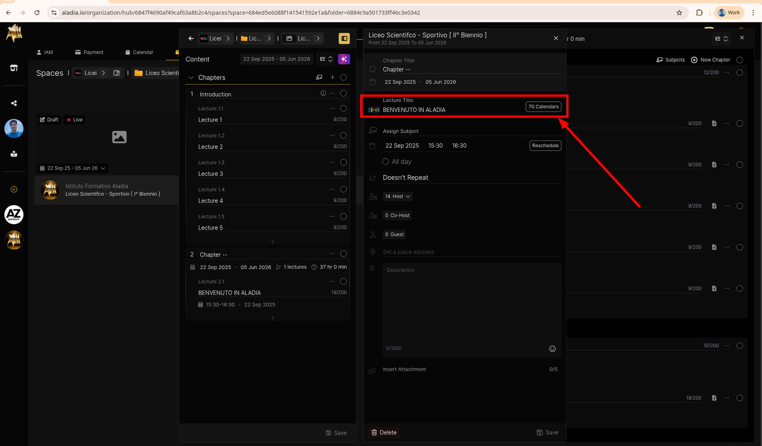This screenshot has width=762, height=446.
Task: Select the Chapter -- row circle
Action: [x=343, y=254]
